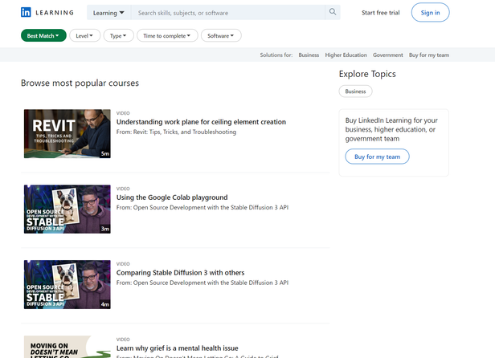Screen dimensions: 495x358
Task: Open Higher Education solutions link
Action: [x=346, y=55]
